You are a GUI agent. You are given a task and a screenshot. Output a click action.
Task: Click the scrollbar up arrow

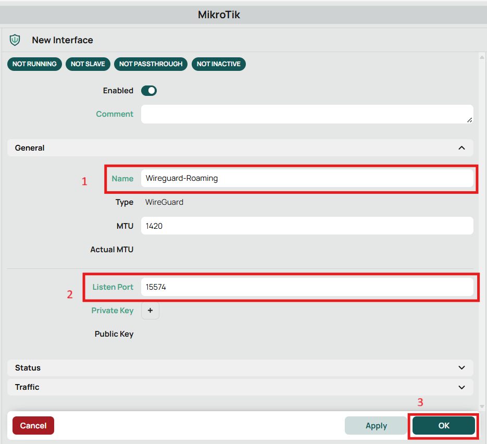click(x=482, y=57)
